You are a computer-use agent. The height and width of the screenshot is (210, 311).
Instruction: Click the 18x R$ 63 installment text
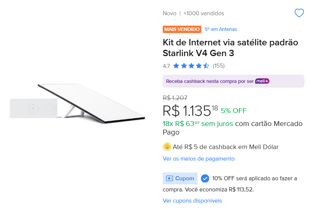click(x=198, y=124)
